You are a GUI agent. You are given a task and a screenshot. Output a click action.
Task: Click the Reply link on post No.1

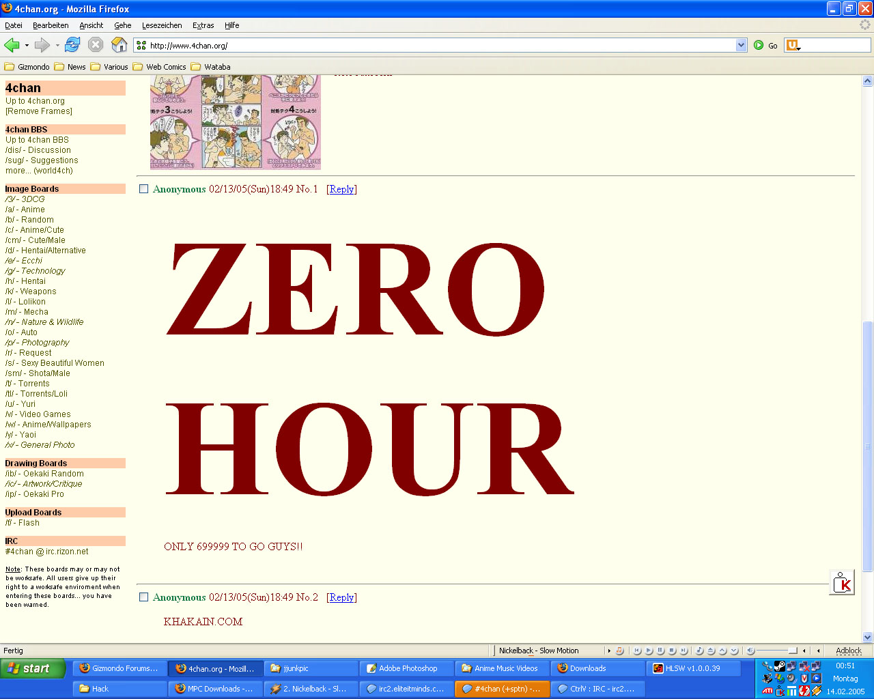(341, 189)
